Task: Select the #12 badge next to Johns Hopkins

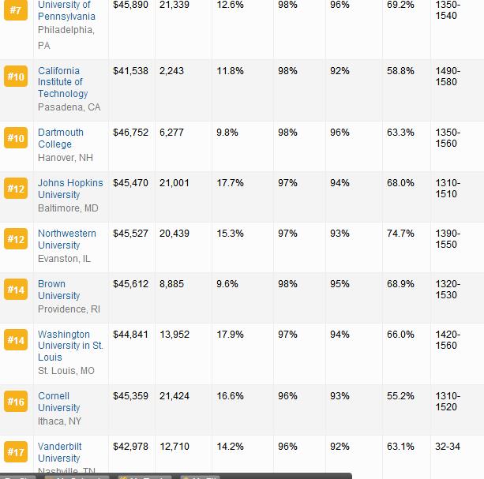Action: pos(16,189)
